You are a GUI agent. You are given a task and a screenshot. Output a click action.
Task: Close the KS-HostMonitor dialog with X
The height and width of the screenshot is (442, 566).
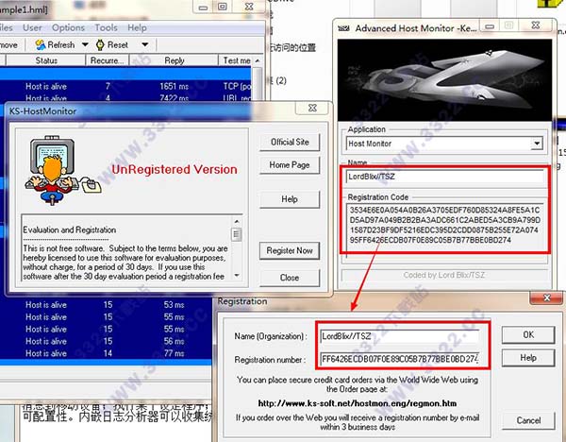coord(312,108)
